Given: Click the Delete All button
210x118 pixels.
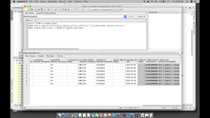Looking at the screenshot, I should point(141,17).
